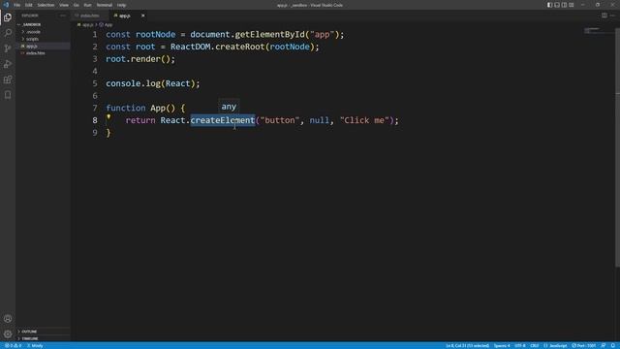Open the Terminal menu

click(x=104, y=5)
